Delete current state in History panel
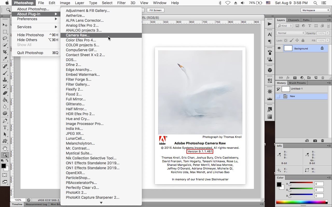This screenshot has height=207, width=332. point(323,141)
